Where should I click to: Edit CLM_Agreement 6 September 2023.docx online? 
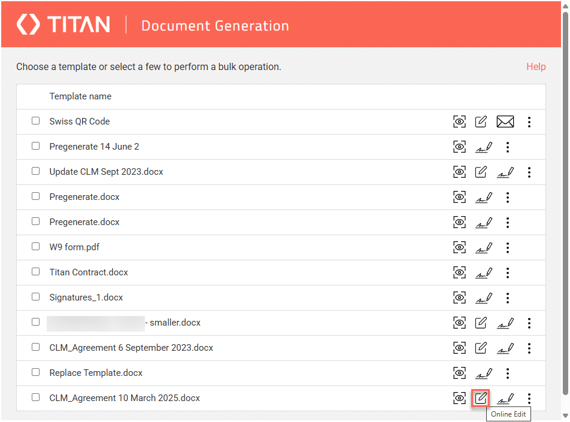tap(481, 348)
